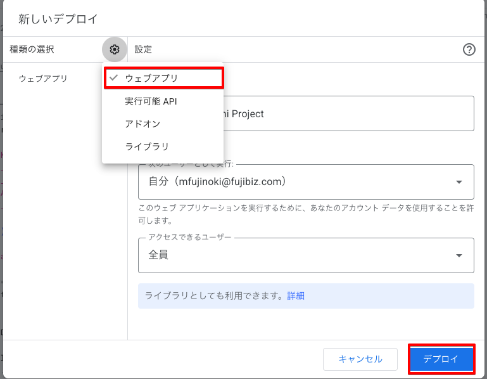Open the 詳細 link
Image resolution: width=487 pixels, height=379 pixels.
point(296,296)
